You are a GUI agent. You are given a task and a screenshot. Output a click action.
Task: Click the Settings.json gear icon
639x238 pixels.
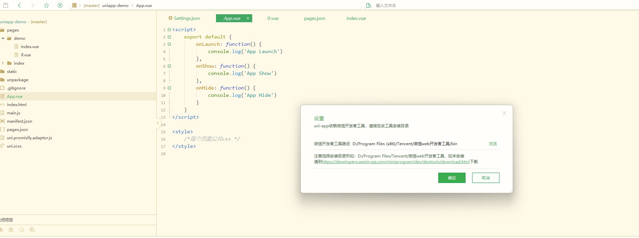click(x=170, y=18)
